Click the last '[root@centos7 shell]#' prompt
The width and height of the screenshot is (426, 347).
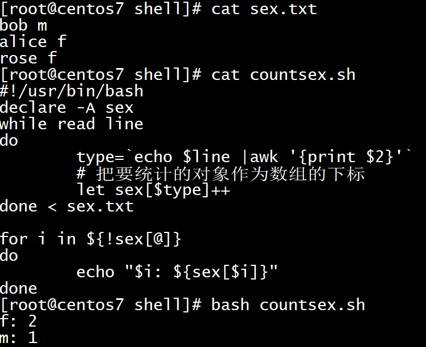pos(101,305)
